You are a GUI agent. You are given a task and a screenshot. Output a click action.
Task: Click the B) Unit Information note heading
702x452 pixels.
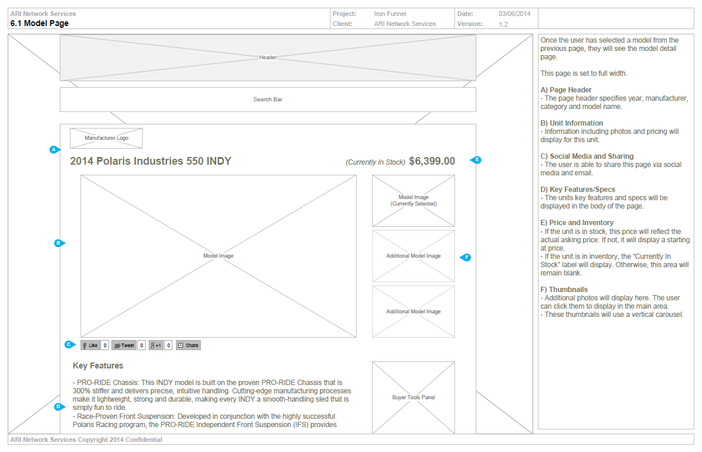(572, 123)
